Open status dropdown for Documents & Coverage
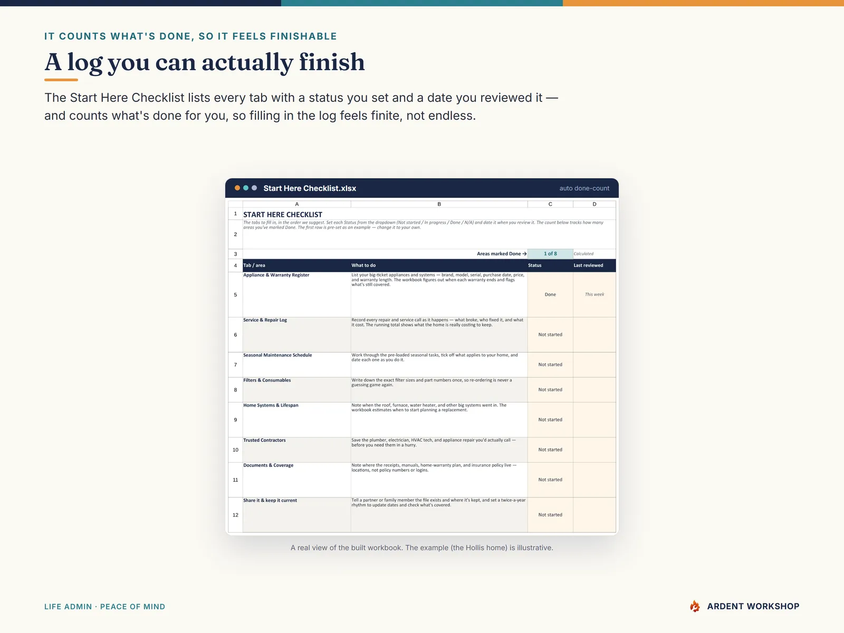844x633 pixels. pos(550,480)
